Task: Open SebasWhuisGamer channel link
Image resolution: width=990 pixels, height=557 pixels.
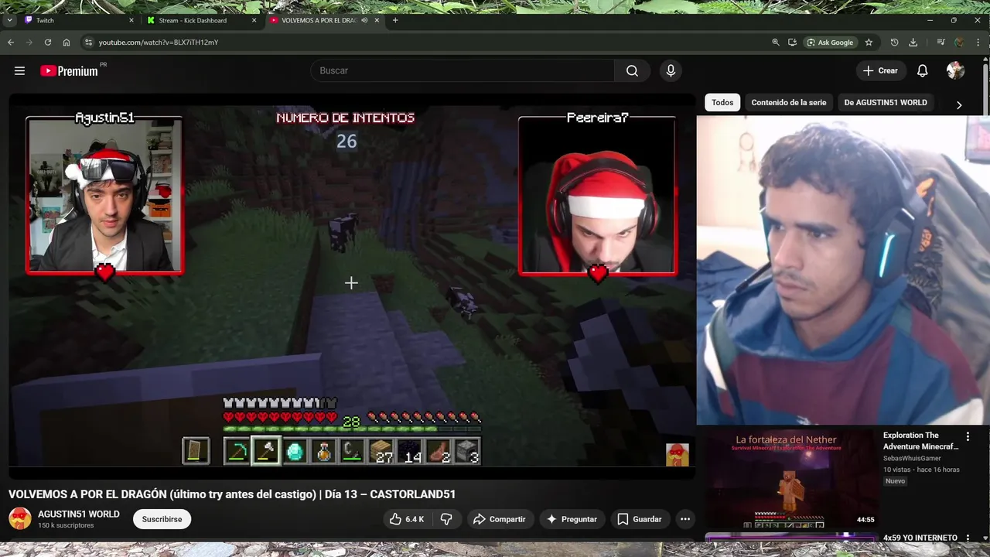Action: pyautogui.click(x=912, y=458)
